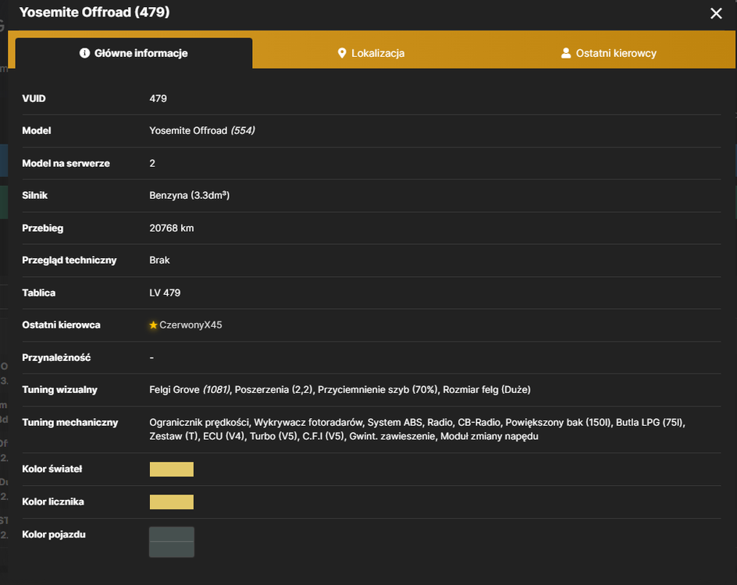The image size is (737, 585).
Task: Select the VUID value 479
Action: click(158, 98)
